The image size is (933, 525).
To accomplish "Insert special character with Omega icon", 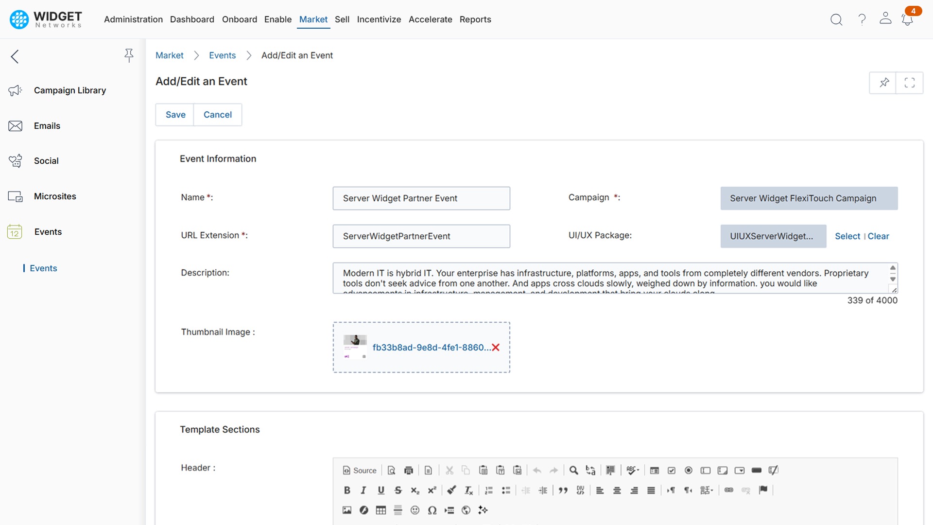I will pos(432,510).
